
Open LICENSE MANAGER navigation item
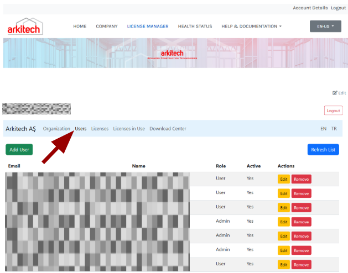click(148, 26)
